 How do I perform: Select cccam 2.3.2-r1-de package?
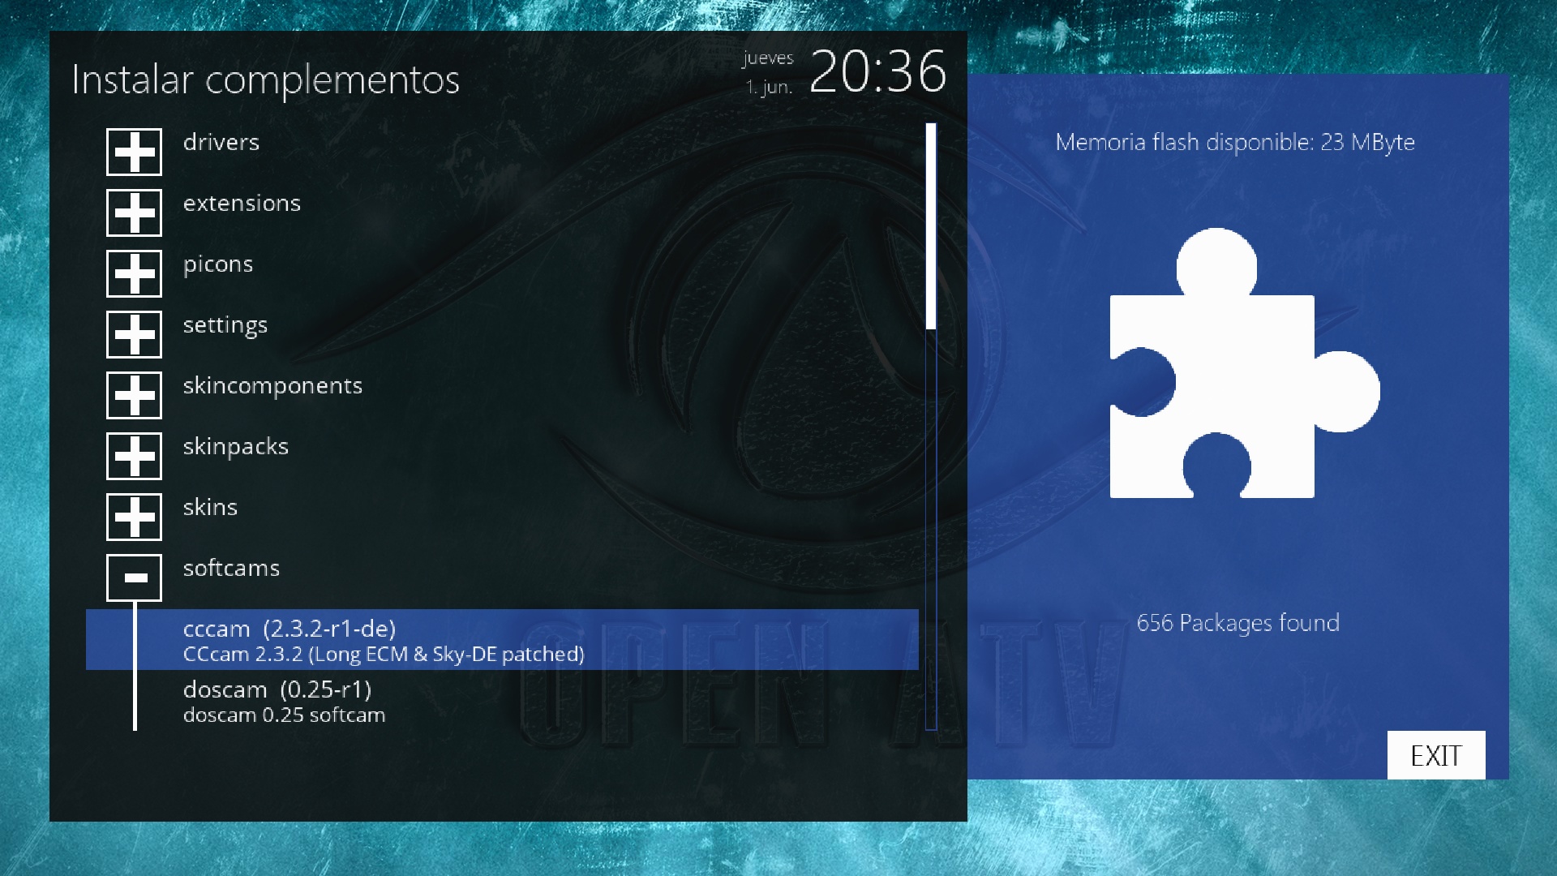pyautogui.click(x=501, y=640)
